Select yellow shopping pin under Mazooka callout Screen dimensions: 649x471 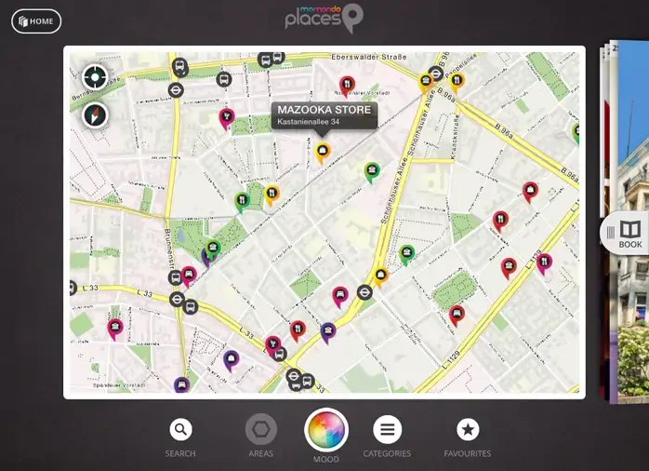[x=323, y=152]
